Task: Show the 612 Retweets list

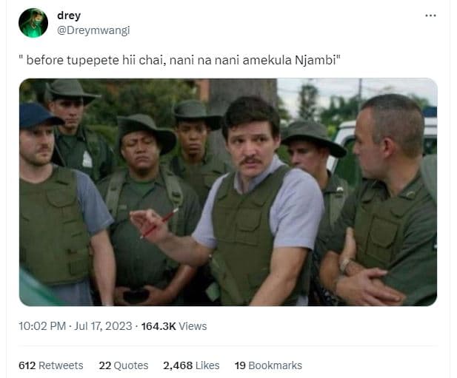Action: click(x=51, y=365)
